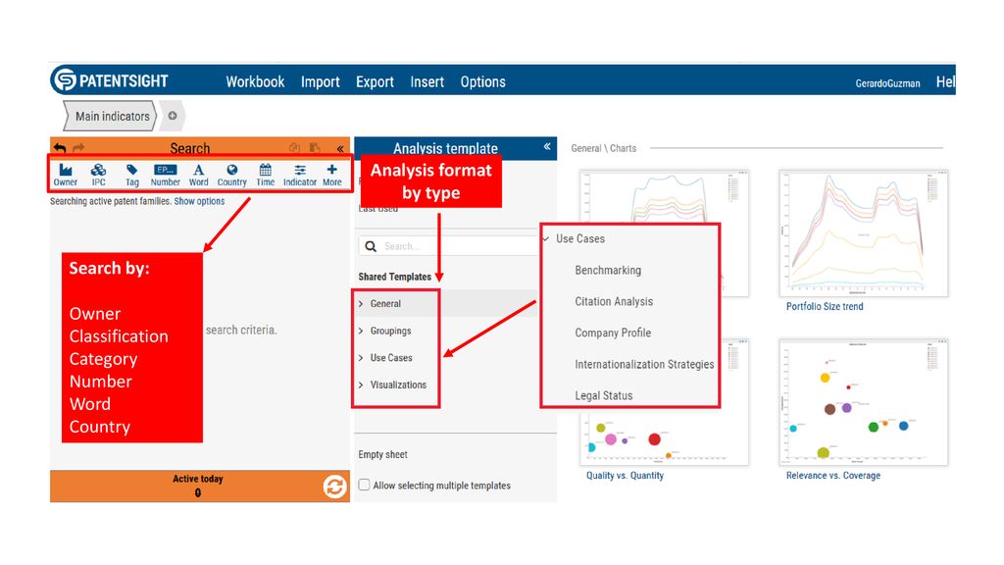Image resolution: width=1004 pixels, height=565 pixels.
Task: Open the Relevance vs. Coverage chart thumbnail
Action: pyautogui.click(x=863, y=402)
